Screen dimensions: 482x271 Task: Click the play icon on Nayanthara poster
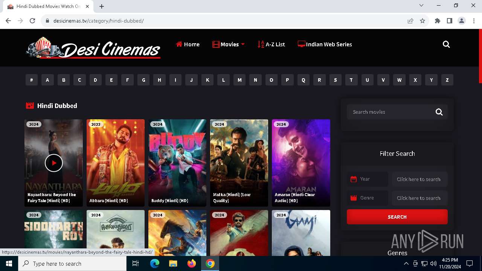pos(53,163)
